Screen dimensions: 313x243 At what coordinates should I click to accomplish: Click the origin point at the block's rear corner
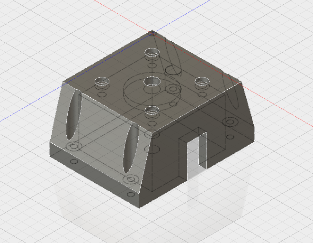click(152, 33)
